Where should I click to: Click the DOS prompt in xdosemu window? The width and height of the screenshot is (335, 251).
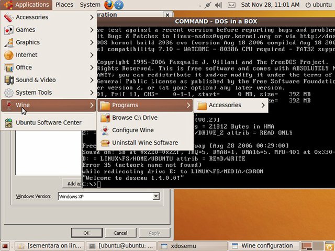[91, 184]
